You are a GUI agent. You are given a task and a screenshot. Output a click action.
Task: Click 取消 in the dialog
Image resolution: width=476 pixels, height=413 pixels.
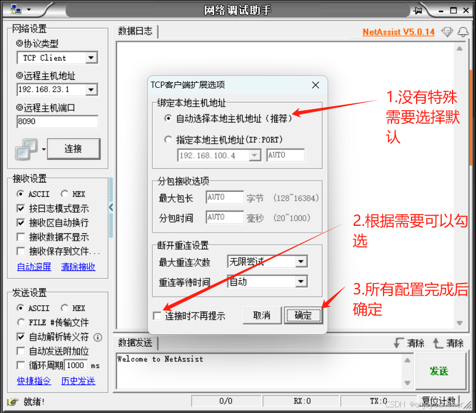coord(261,315)
